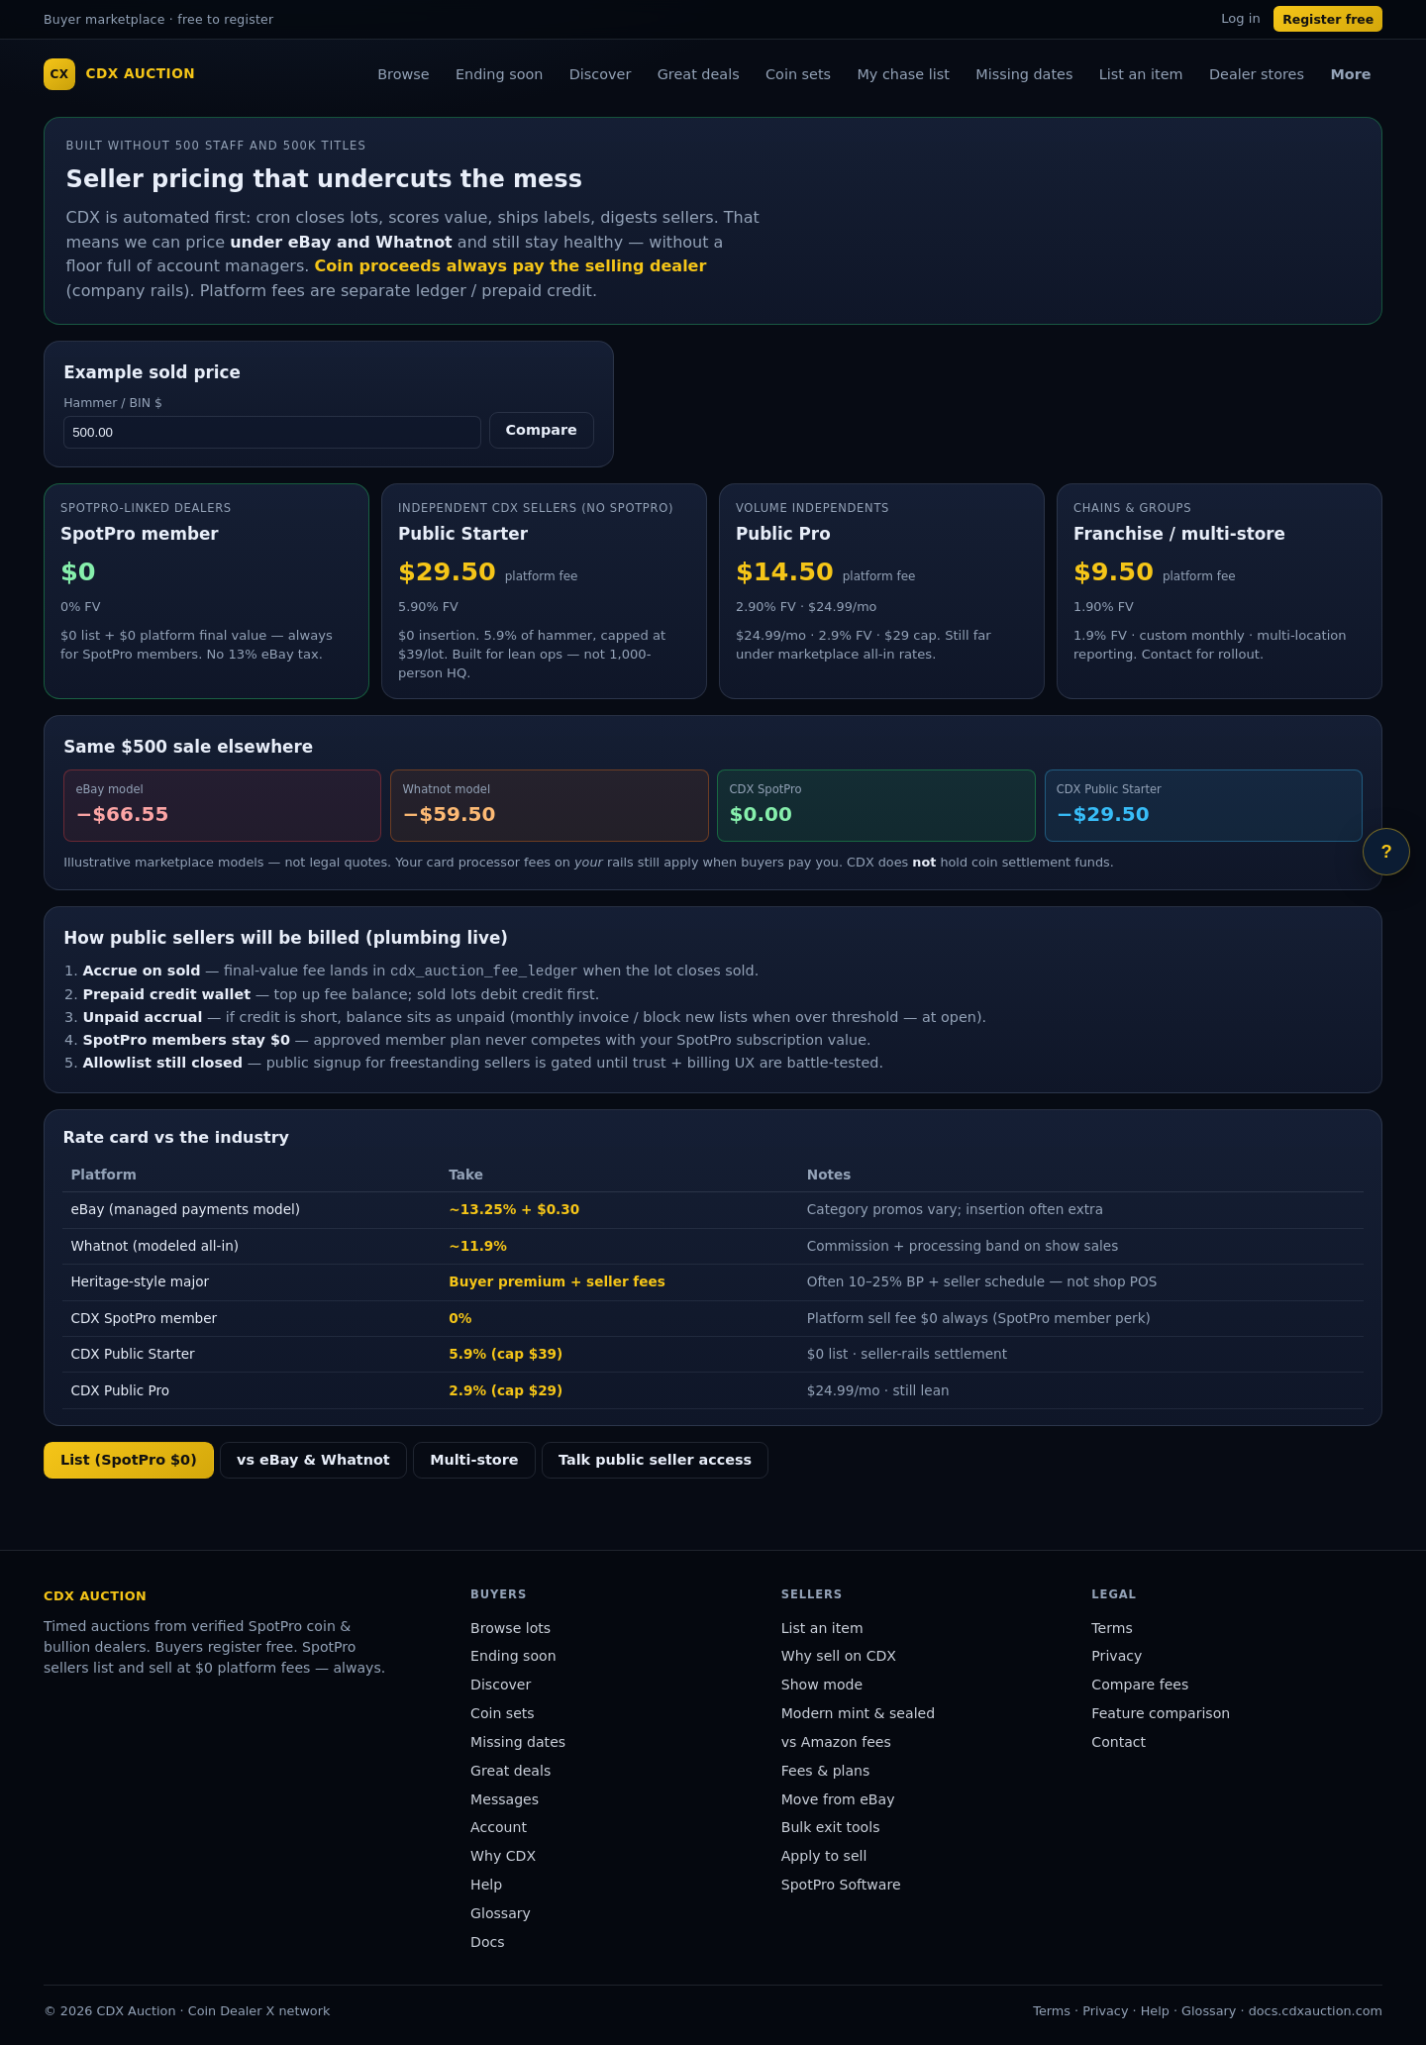This screenshot has width=1426, height=2045.
Task: Select the SpotPro member pricing card
Action: (x=206, y=591)
